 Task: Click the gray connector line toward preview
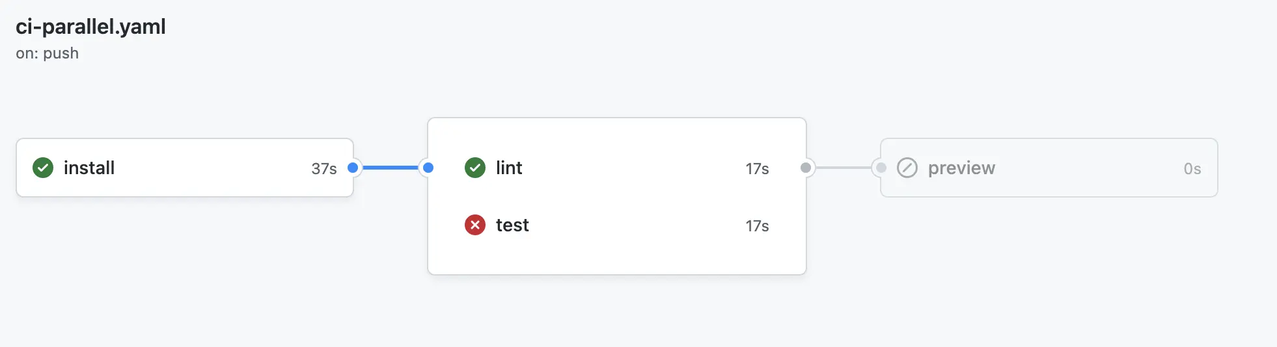point(844,168)
